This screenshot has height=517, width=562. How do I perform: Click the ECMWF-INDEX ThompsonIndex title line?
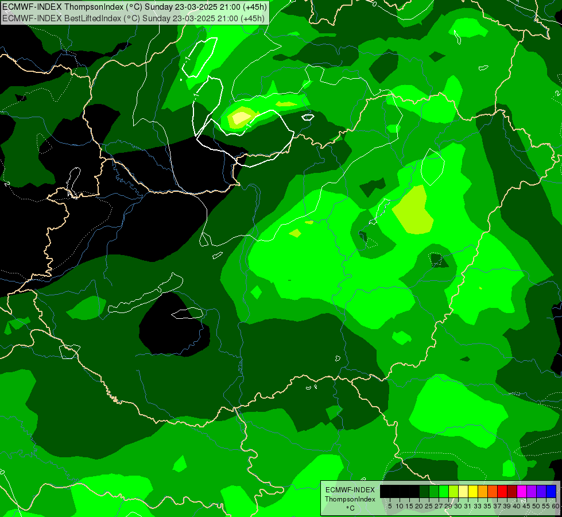click(x=134, y=6)
